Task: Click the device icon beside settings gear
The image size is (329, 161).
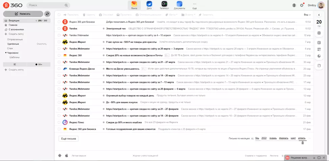Action: pos(294,5)
